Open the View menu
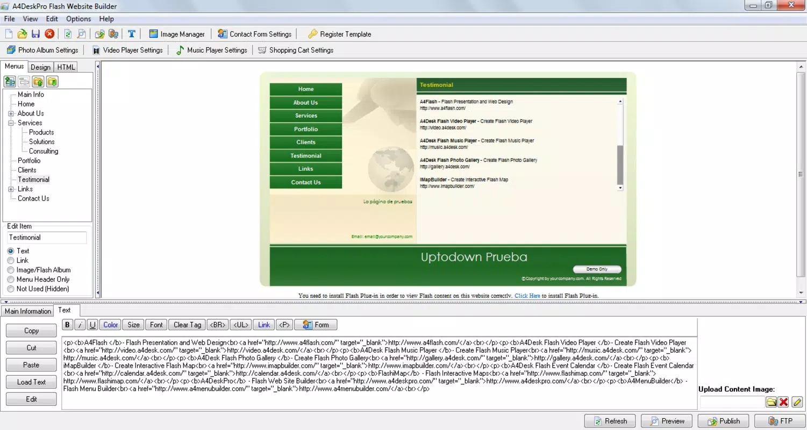This screenshot has height=430, width=807. coord(30,19)
